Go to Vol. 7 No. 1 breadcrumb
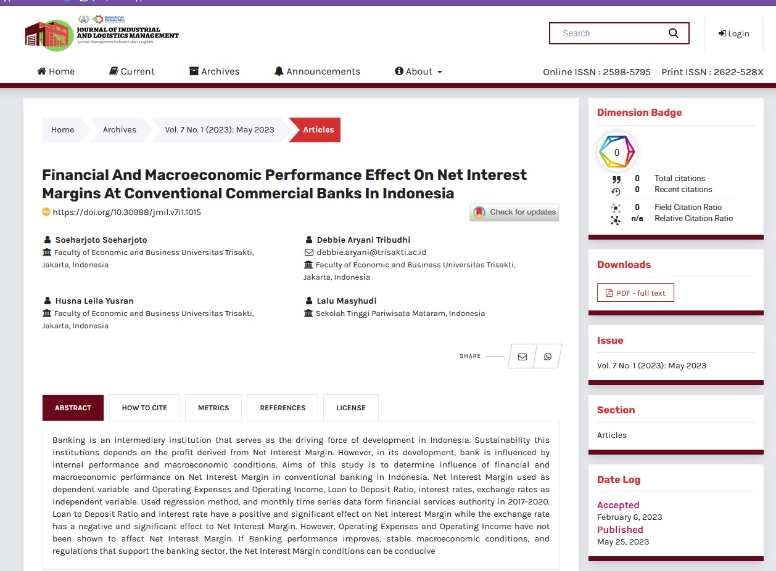Screen dimensions: 776x571 [x=219, y=130]
